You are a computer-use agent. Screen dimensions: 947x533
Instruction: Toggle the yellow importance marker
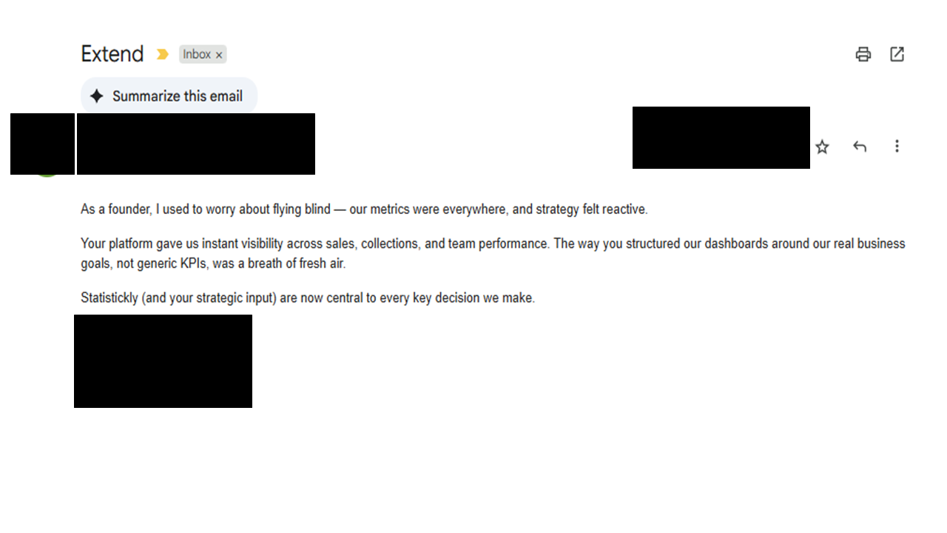[163, 54]
